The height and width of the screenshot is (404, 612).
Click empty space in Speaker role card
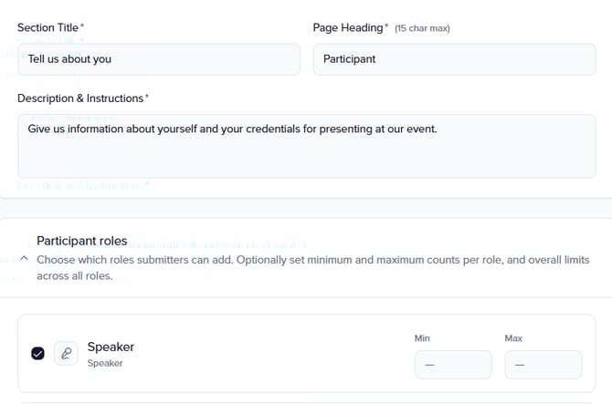tap(274, 354)
